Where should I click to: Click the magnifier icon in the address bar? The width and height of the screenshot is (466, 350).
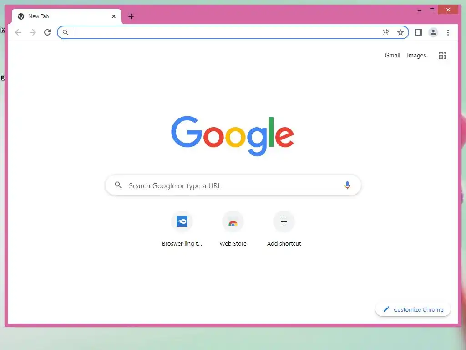pos(66,32)
